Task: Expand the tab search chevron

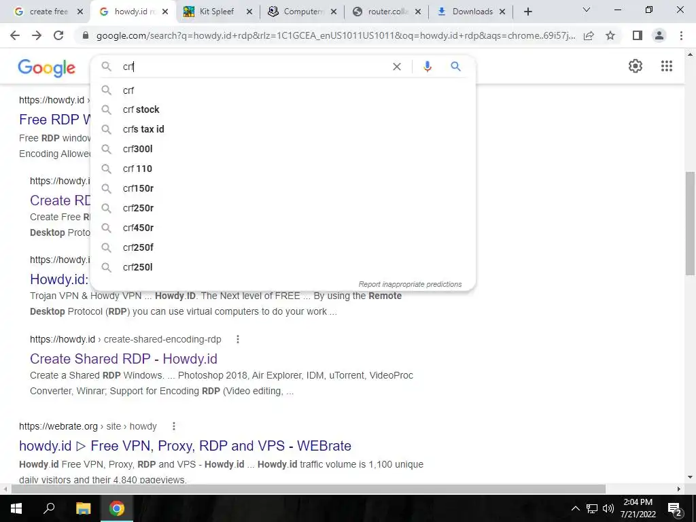Action: pos(587,10)
